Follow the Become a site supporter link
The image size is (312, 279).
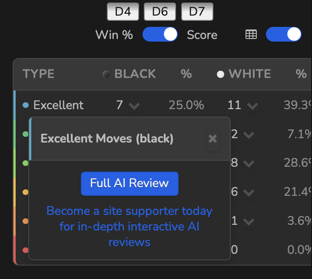pyautogui.click(x=129, y=226)
